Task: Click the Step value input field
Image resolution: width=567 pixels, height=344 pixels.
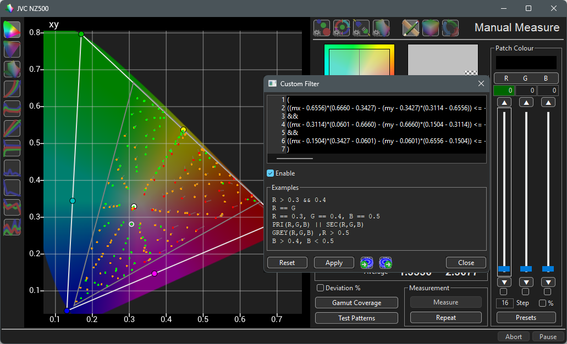Action: point(504,303)
